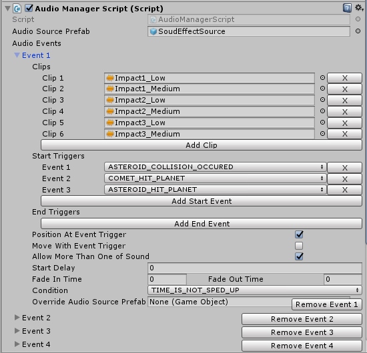
Task: Click object picker circle for Clip 4
Action: pyautogui.click(x=322, y=111)
